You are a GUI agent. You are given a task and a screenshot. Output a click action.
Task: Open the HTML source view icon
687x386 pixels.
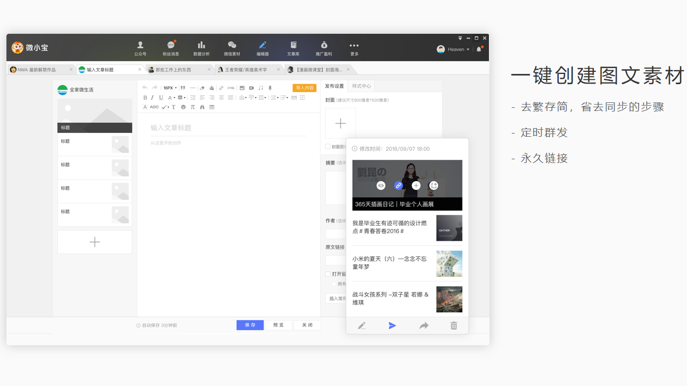pyautogui.click(x=231, y=88)
